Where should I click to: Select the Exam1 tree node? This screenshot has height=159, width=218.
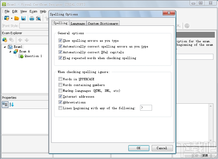[x=18, y=47]
